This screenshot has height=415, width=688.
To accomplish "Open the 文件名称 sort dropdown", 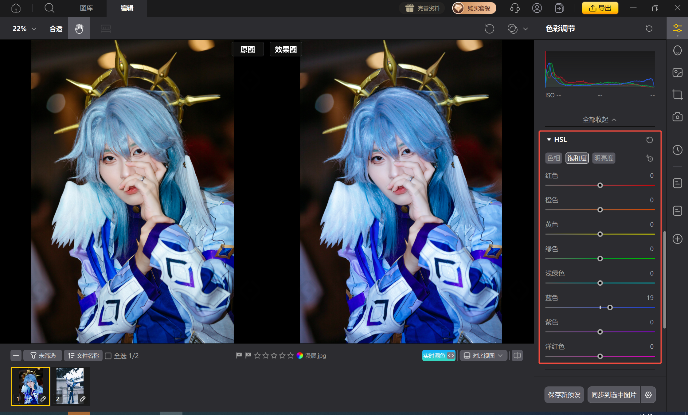I will (x=83, y=355).
